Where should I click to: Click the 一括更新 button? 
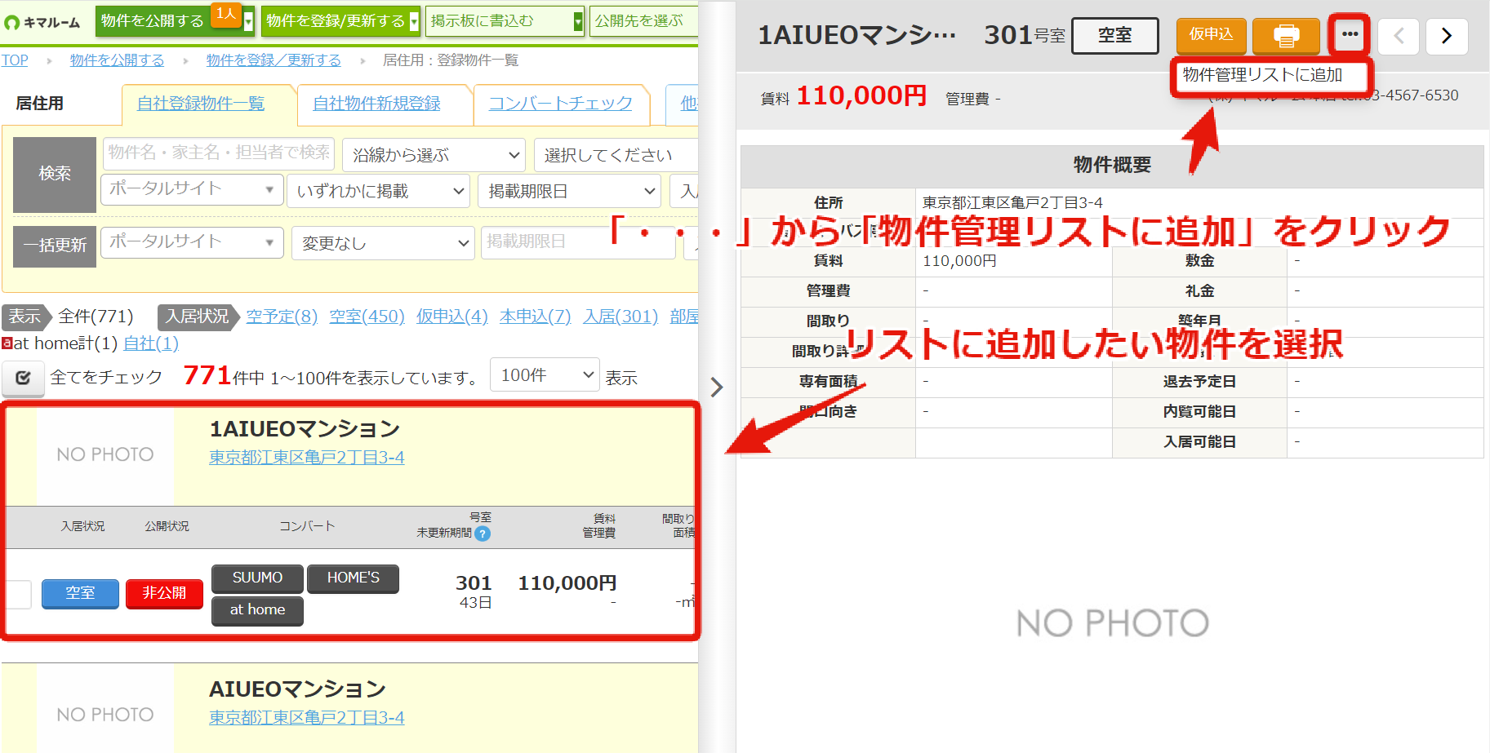pos(55,246)
